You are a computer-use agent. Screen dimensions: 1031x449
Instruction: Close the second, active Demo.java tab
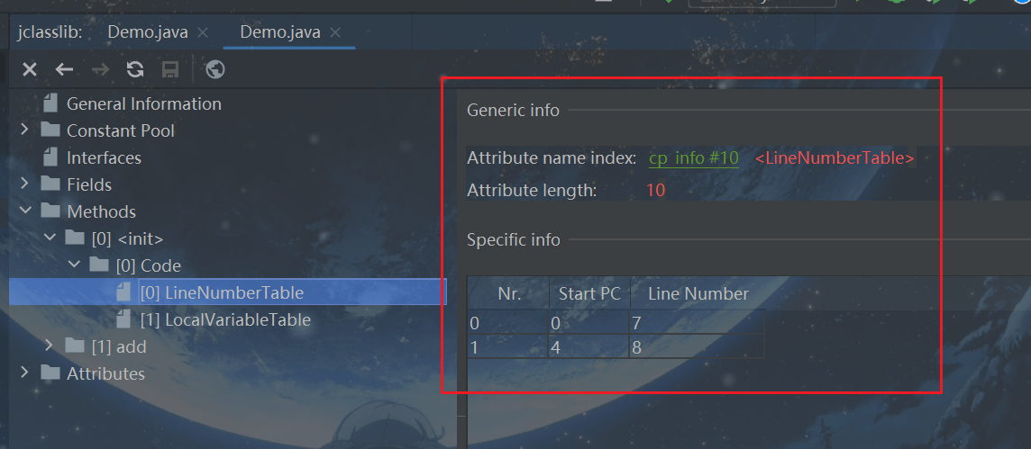coord(335,32)
